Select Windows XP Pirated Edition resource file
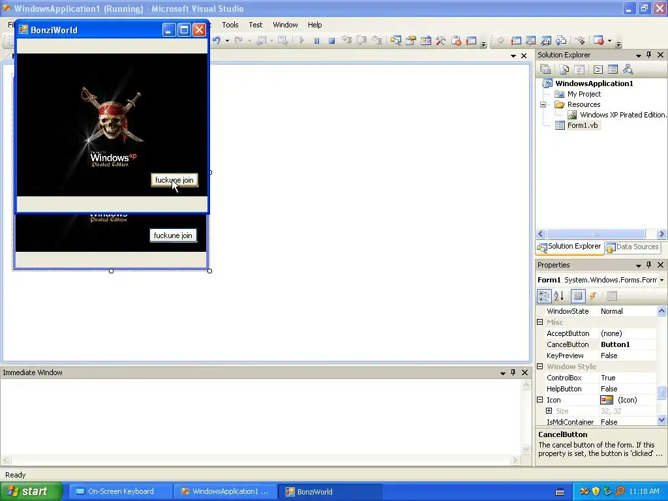This screenshot has height=501, width=668. (622, 115)
